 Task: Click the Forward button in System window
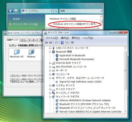(16, 11)
